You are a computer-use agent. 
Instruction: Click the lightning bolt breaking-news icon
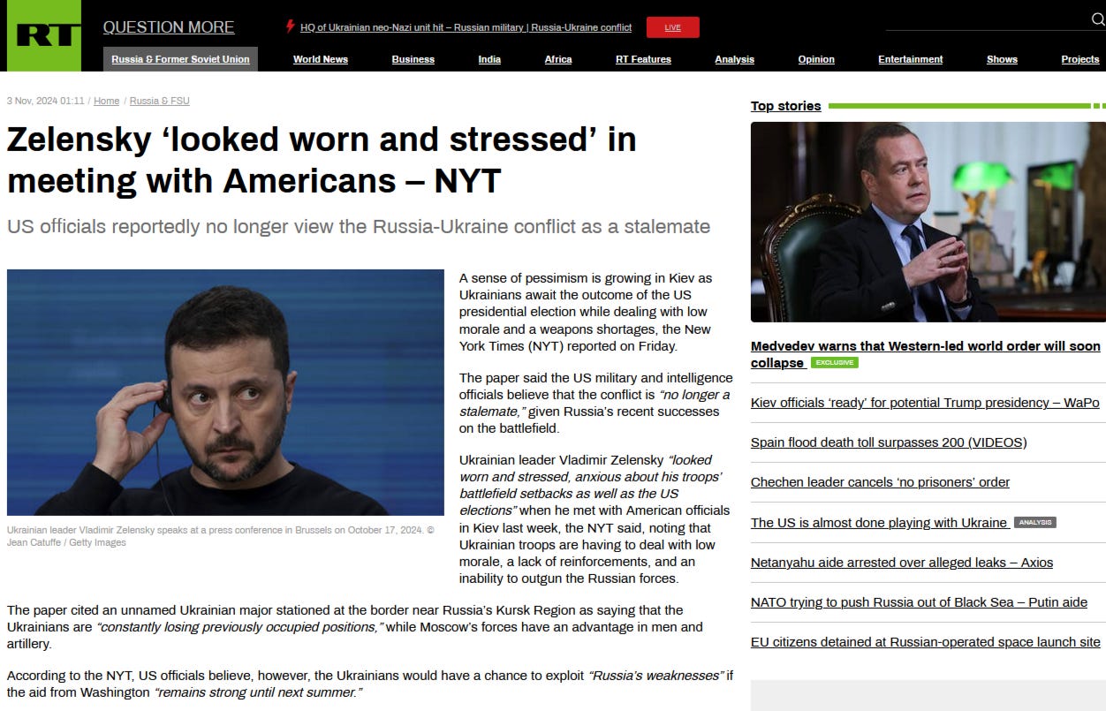pyautogui.click(x=290, y=26)
